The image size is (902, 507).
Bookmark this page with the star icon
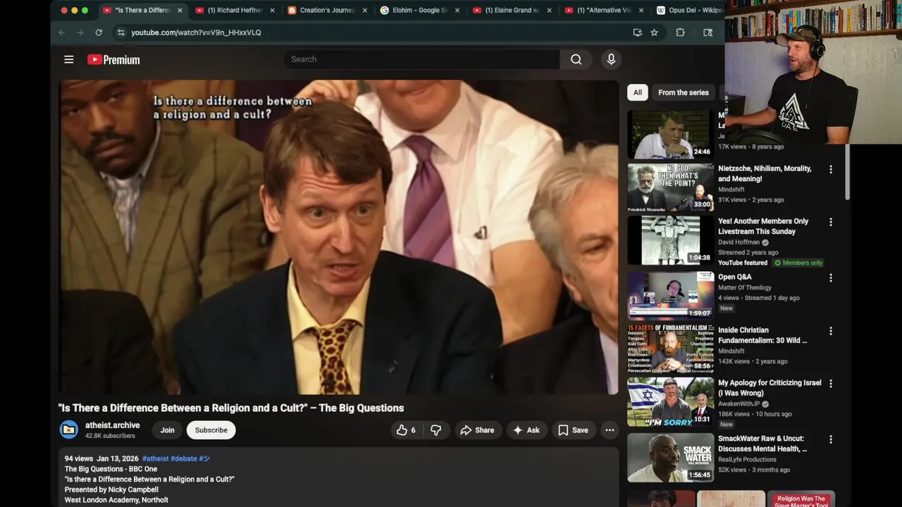point(654,32)
